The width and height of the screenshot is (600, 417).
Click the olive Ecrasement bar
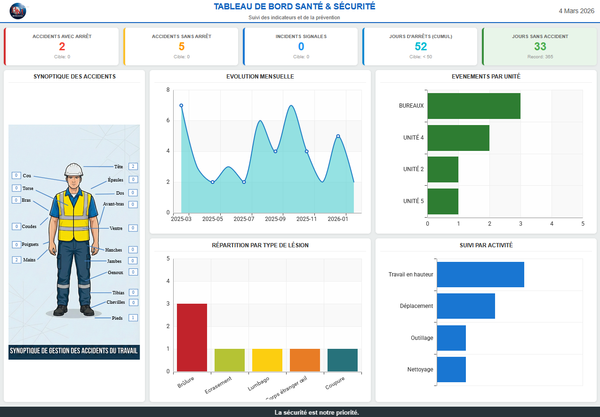tap(230, 360)
